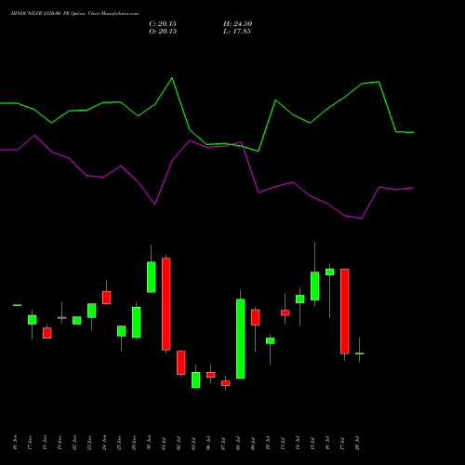Viewport: 465px width, 465px height.
Task: Click the HINDUNILVR PE Option chart title
Action: click(74, 14)
